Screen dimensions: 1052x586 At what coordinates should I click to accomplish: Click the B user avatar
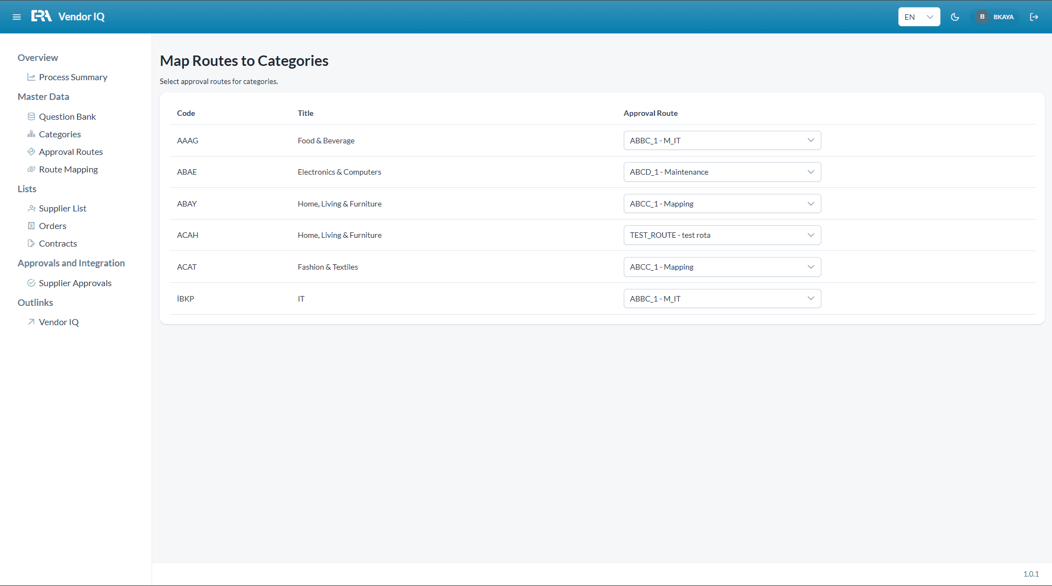pyautogui.click(x=982, y=17)
